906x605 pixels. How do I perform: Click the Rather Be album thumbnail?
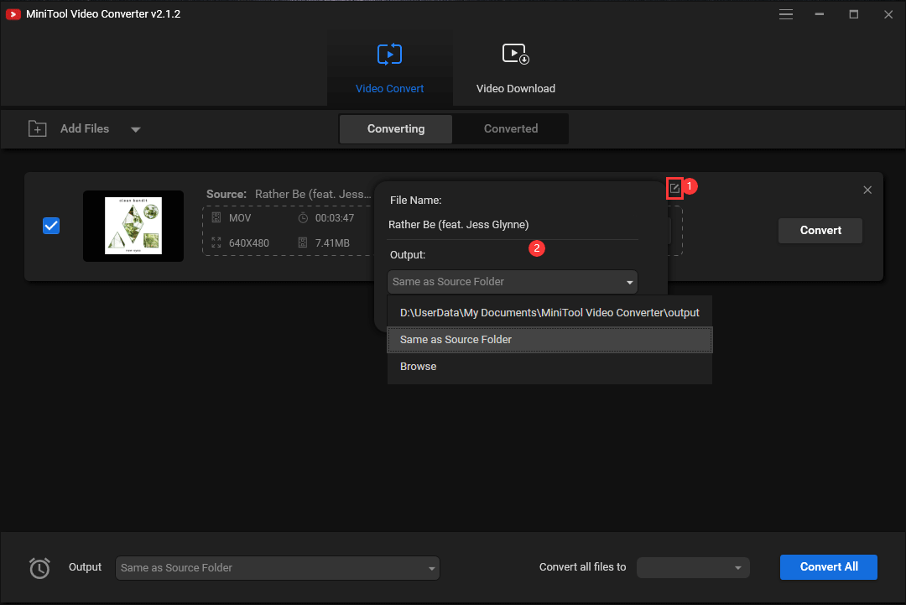point(133,226)
